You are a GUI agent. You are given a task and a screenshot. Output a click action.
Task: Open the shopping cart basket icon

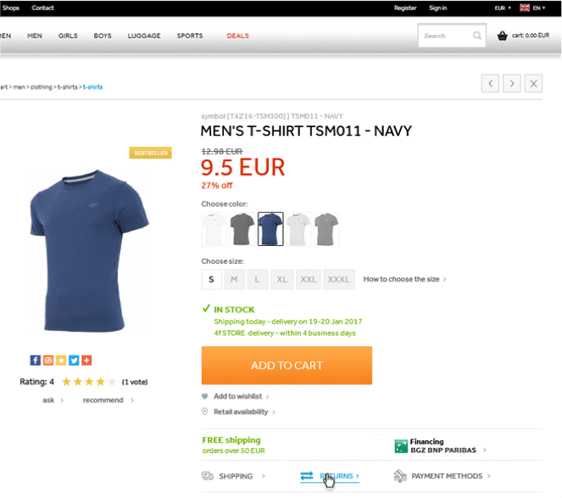coord(502,36)
